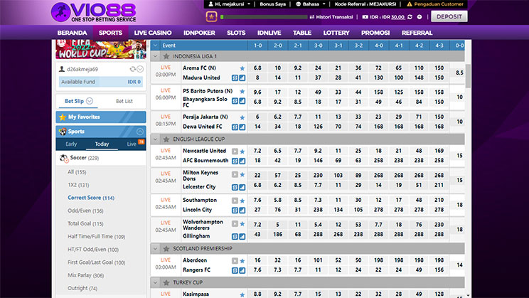Open the Bahasa language dropdown
Image resolution: width=529 pixels, height=298 pixels.
pos(311,4)
